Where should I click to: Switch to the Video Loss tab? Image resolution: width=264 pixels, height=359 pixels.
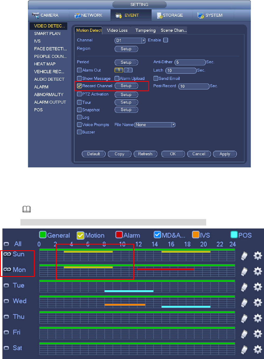[117, 30]
